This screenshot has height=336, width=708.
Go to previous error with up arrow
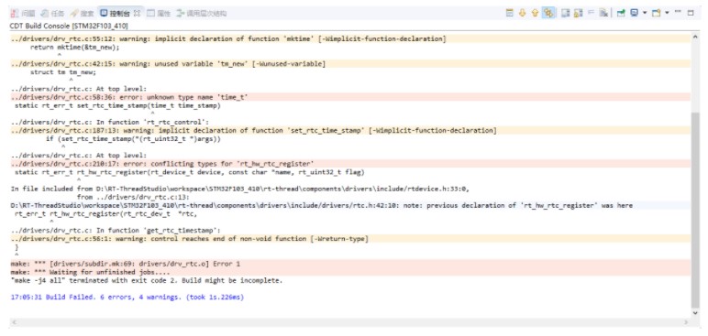(x=535, y=13)
